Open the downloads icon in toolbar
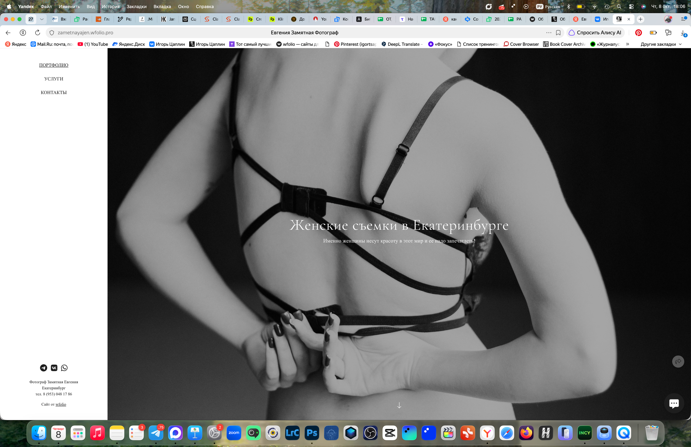 (x=683, y=33)
